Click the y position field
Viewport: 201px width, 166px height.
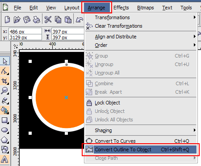pyautogui.click(x=25, y=37)
